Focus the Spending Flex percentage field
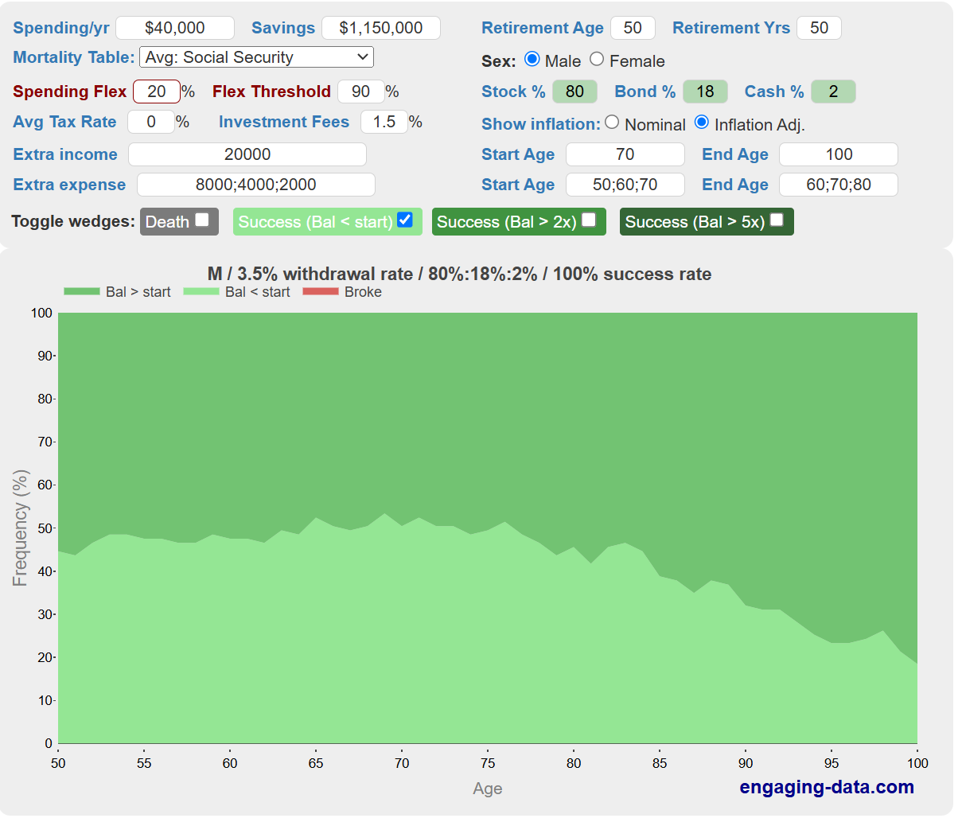 (157, 92)
